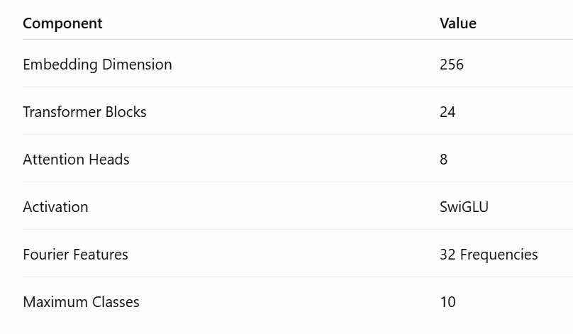Click the Attention Heads value 8
The height and width of the screenshot is (334, 573).
coord(444,160)
